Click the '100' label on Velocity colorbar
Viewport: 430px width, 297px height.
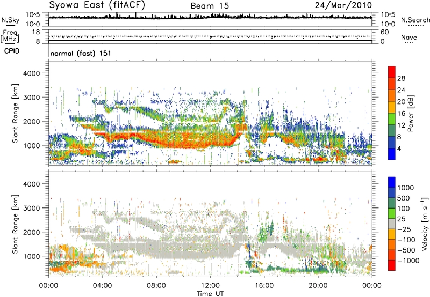coord(405,209)
